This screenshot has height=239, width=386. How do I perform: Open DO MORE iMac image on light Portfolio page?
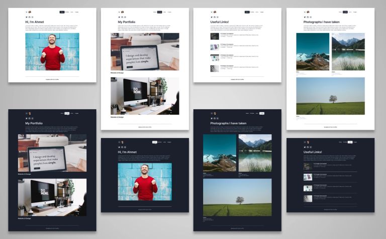tap(145, 96)
